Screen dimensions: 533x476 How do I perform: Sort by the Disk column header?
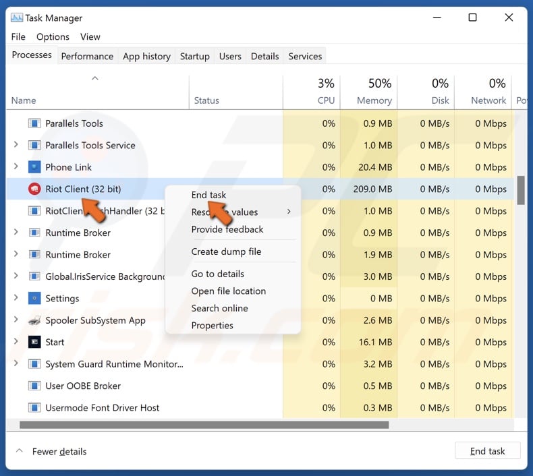426,92
